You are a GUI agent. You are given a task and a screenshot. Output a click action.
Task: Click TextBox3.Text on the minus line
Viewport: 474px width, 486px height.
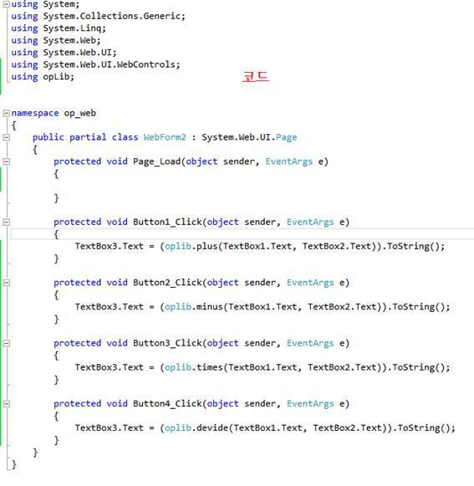point(109,307)
